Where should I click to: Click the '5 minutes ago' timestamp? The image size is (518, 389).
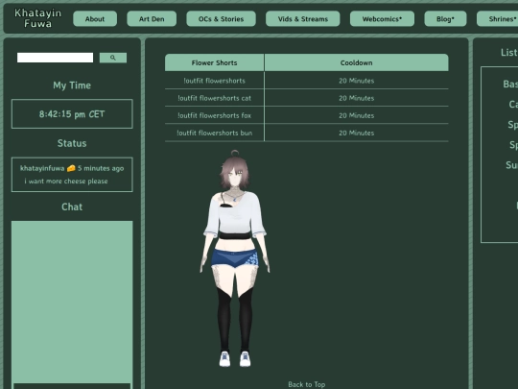(x=101, y=168)
